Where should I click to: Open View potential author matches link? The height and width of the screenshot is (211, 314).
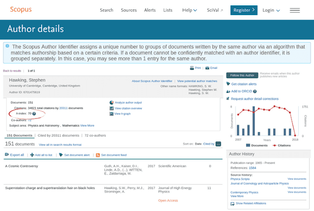(197, 81)
